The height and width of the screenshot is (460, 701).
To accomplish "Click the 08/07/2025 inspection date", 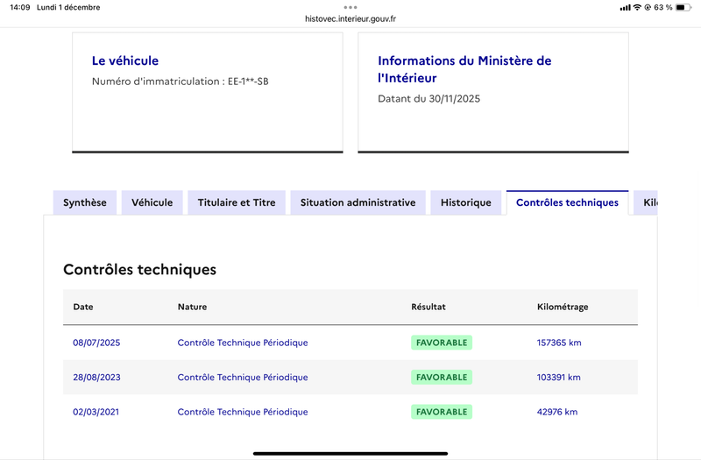I will coord(96,343).
